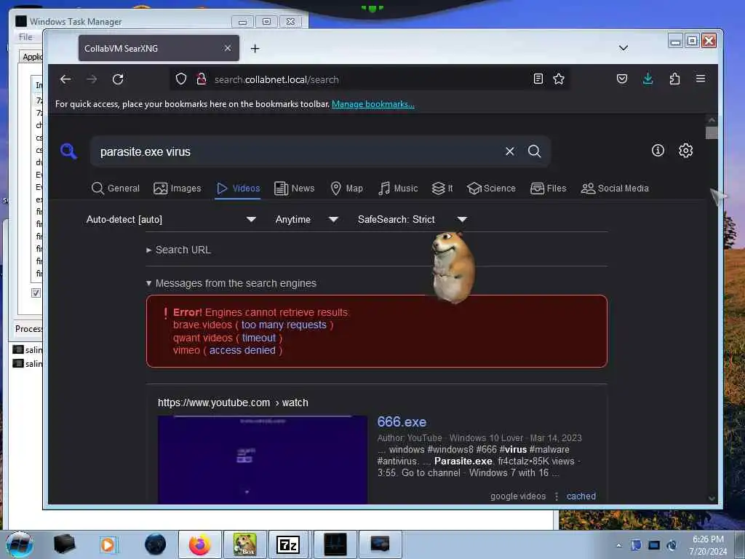745x559 pixels.
Task: Click the Task Manager taskbar icon
Action: (335, 544)
